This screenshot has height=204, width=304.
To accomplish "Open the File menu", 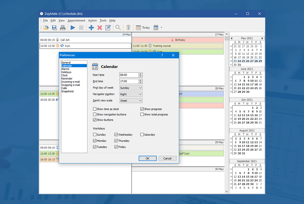I will (45, 20).
